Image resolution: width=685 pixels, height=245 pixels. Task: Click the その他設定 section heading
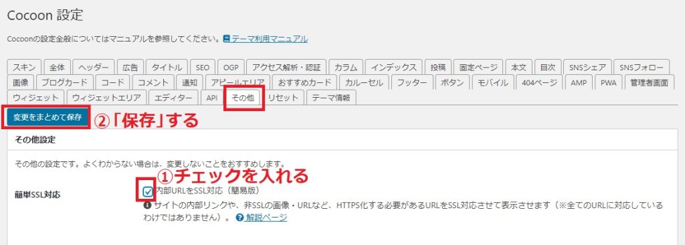[x=35, y=141]
